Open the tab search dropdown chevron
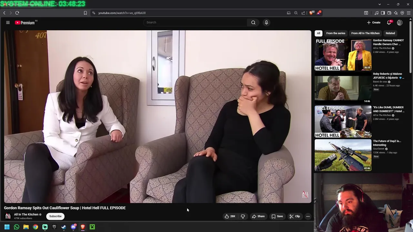 (x=379, y=4)
